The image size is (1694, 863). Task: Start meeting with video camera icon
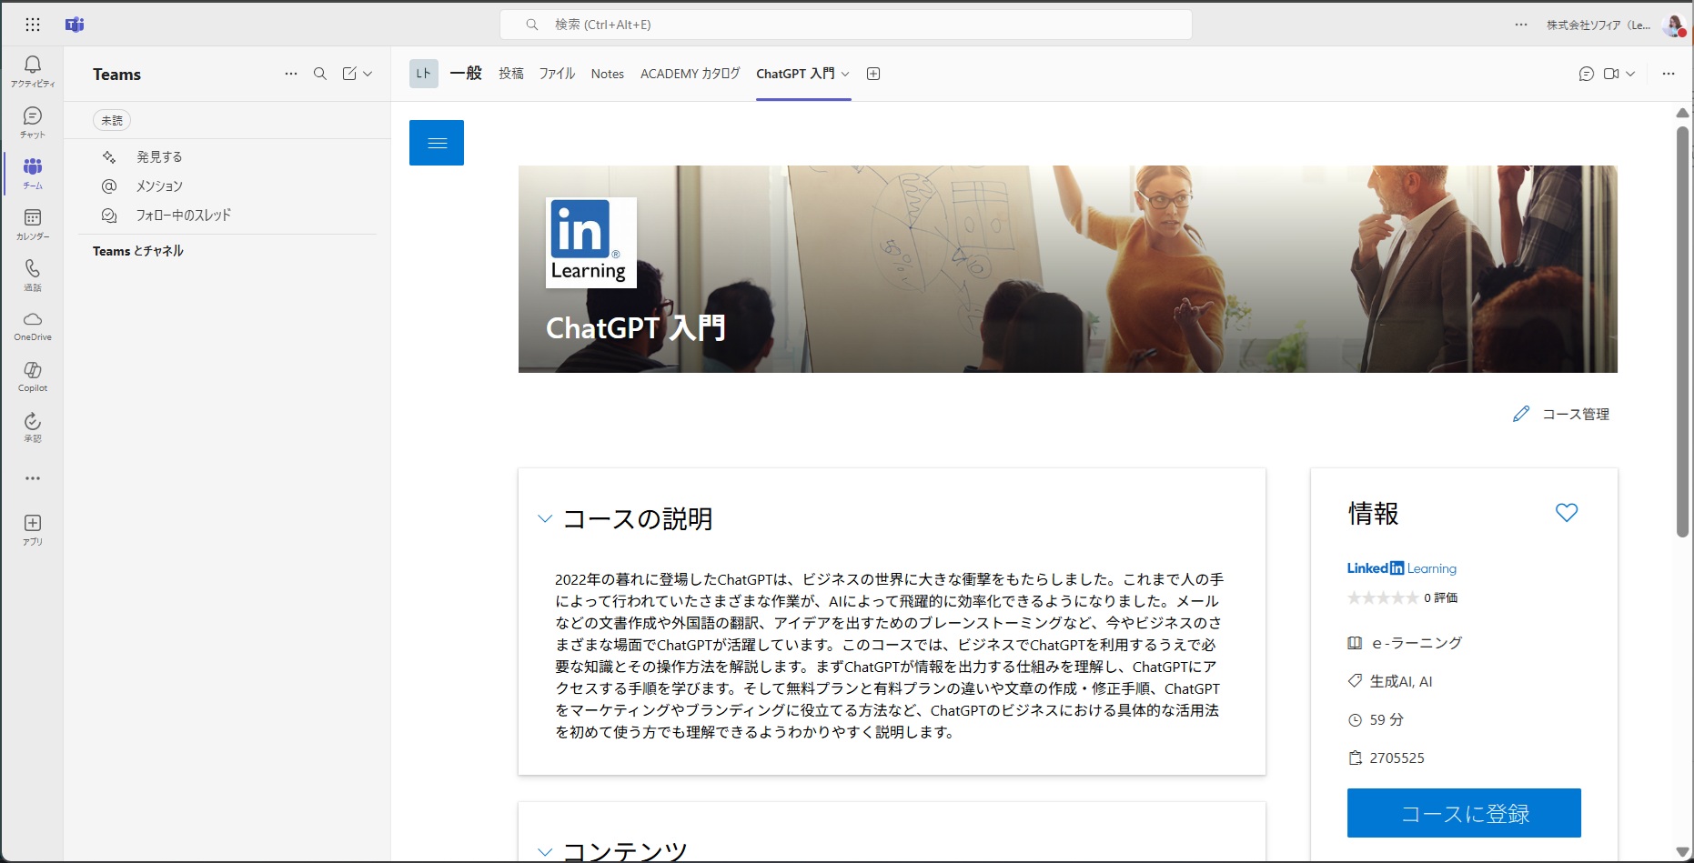pos(1611,74)
